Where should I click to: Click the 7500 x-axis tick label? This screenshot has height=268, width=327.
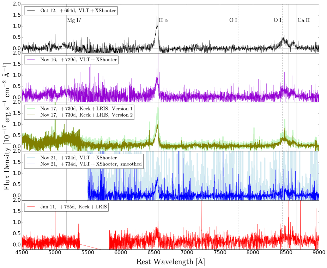[220, 252]
